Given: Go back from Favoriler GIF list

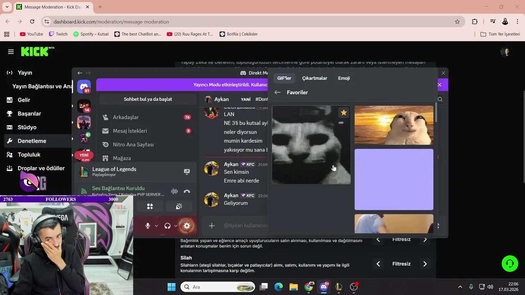Looking at the screenshot, I should [278, 93].
